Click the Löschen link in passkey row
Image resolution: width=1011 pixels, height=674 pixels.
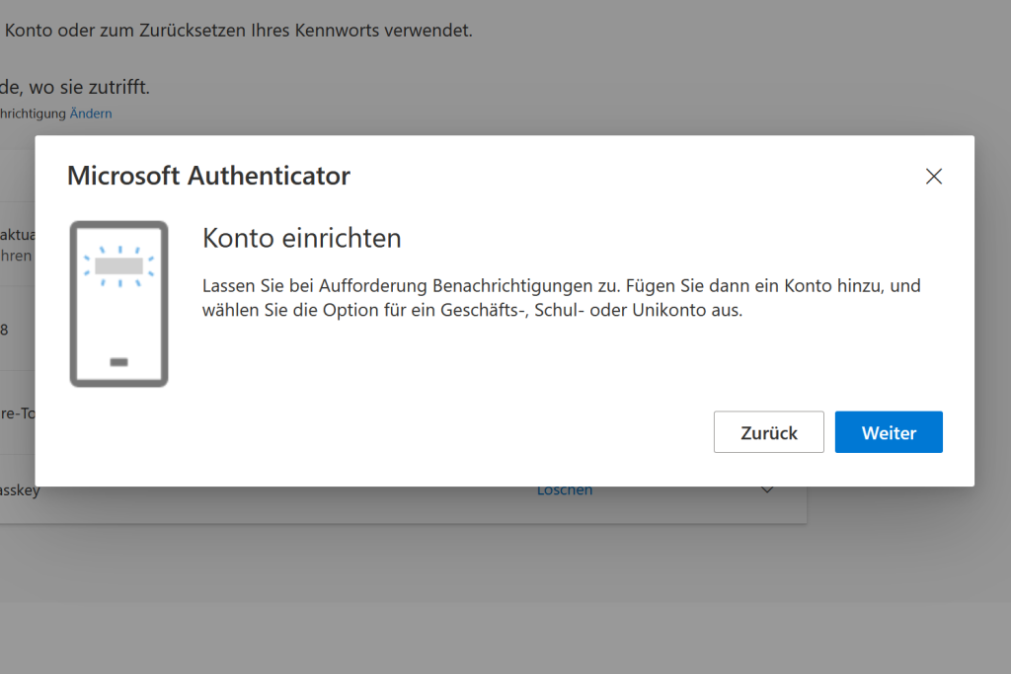click(565, 490)
